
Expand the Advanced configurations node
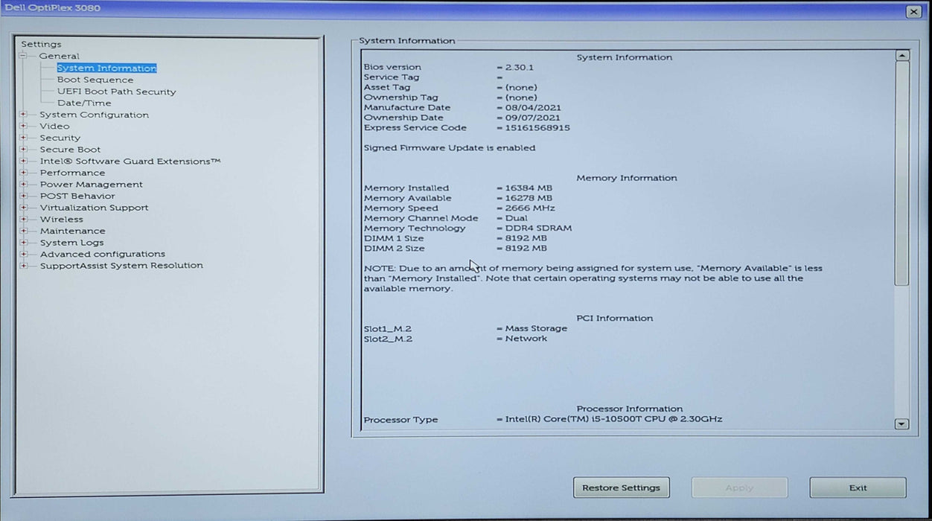(23, 254)
